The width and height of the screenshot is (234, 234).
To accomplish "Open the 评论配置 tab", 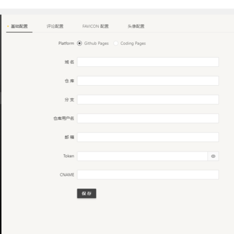I will click(x=55, y=27).
